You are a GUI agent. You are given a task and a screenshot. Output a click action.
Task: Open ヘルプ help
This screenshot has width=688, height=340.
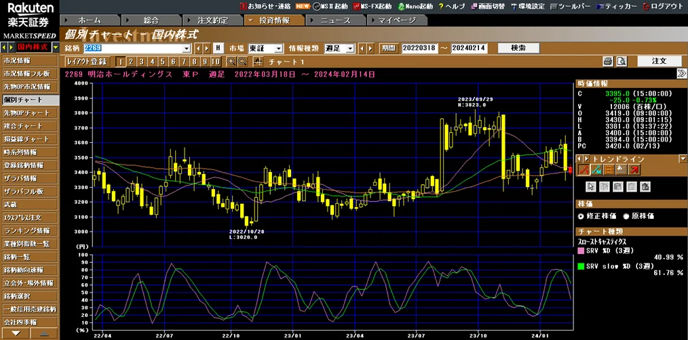pyautogui.click(x=451, y=6)
